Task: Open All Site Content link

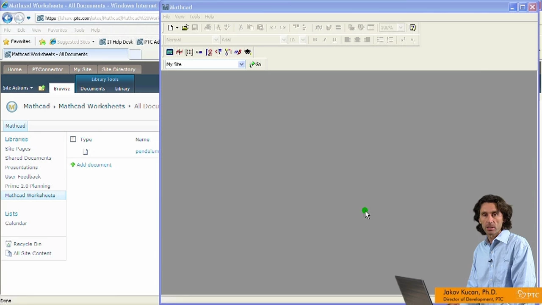Action: (x=32, y=253)
